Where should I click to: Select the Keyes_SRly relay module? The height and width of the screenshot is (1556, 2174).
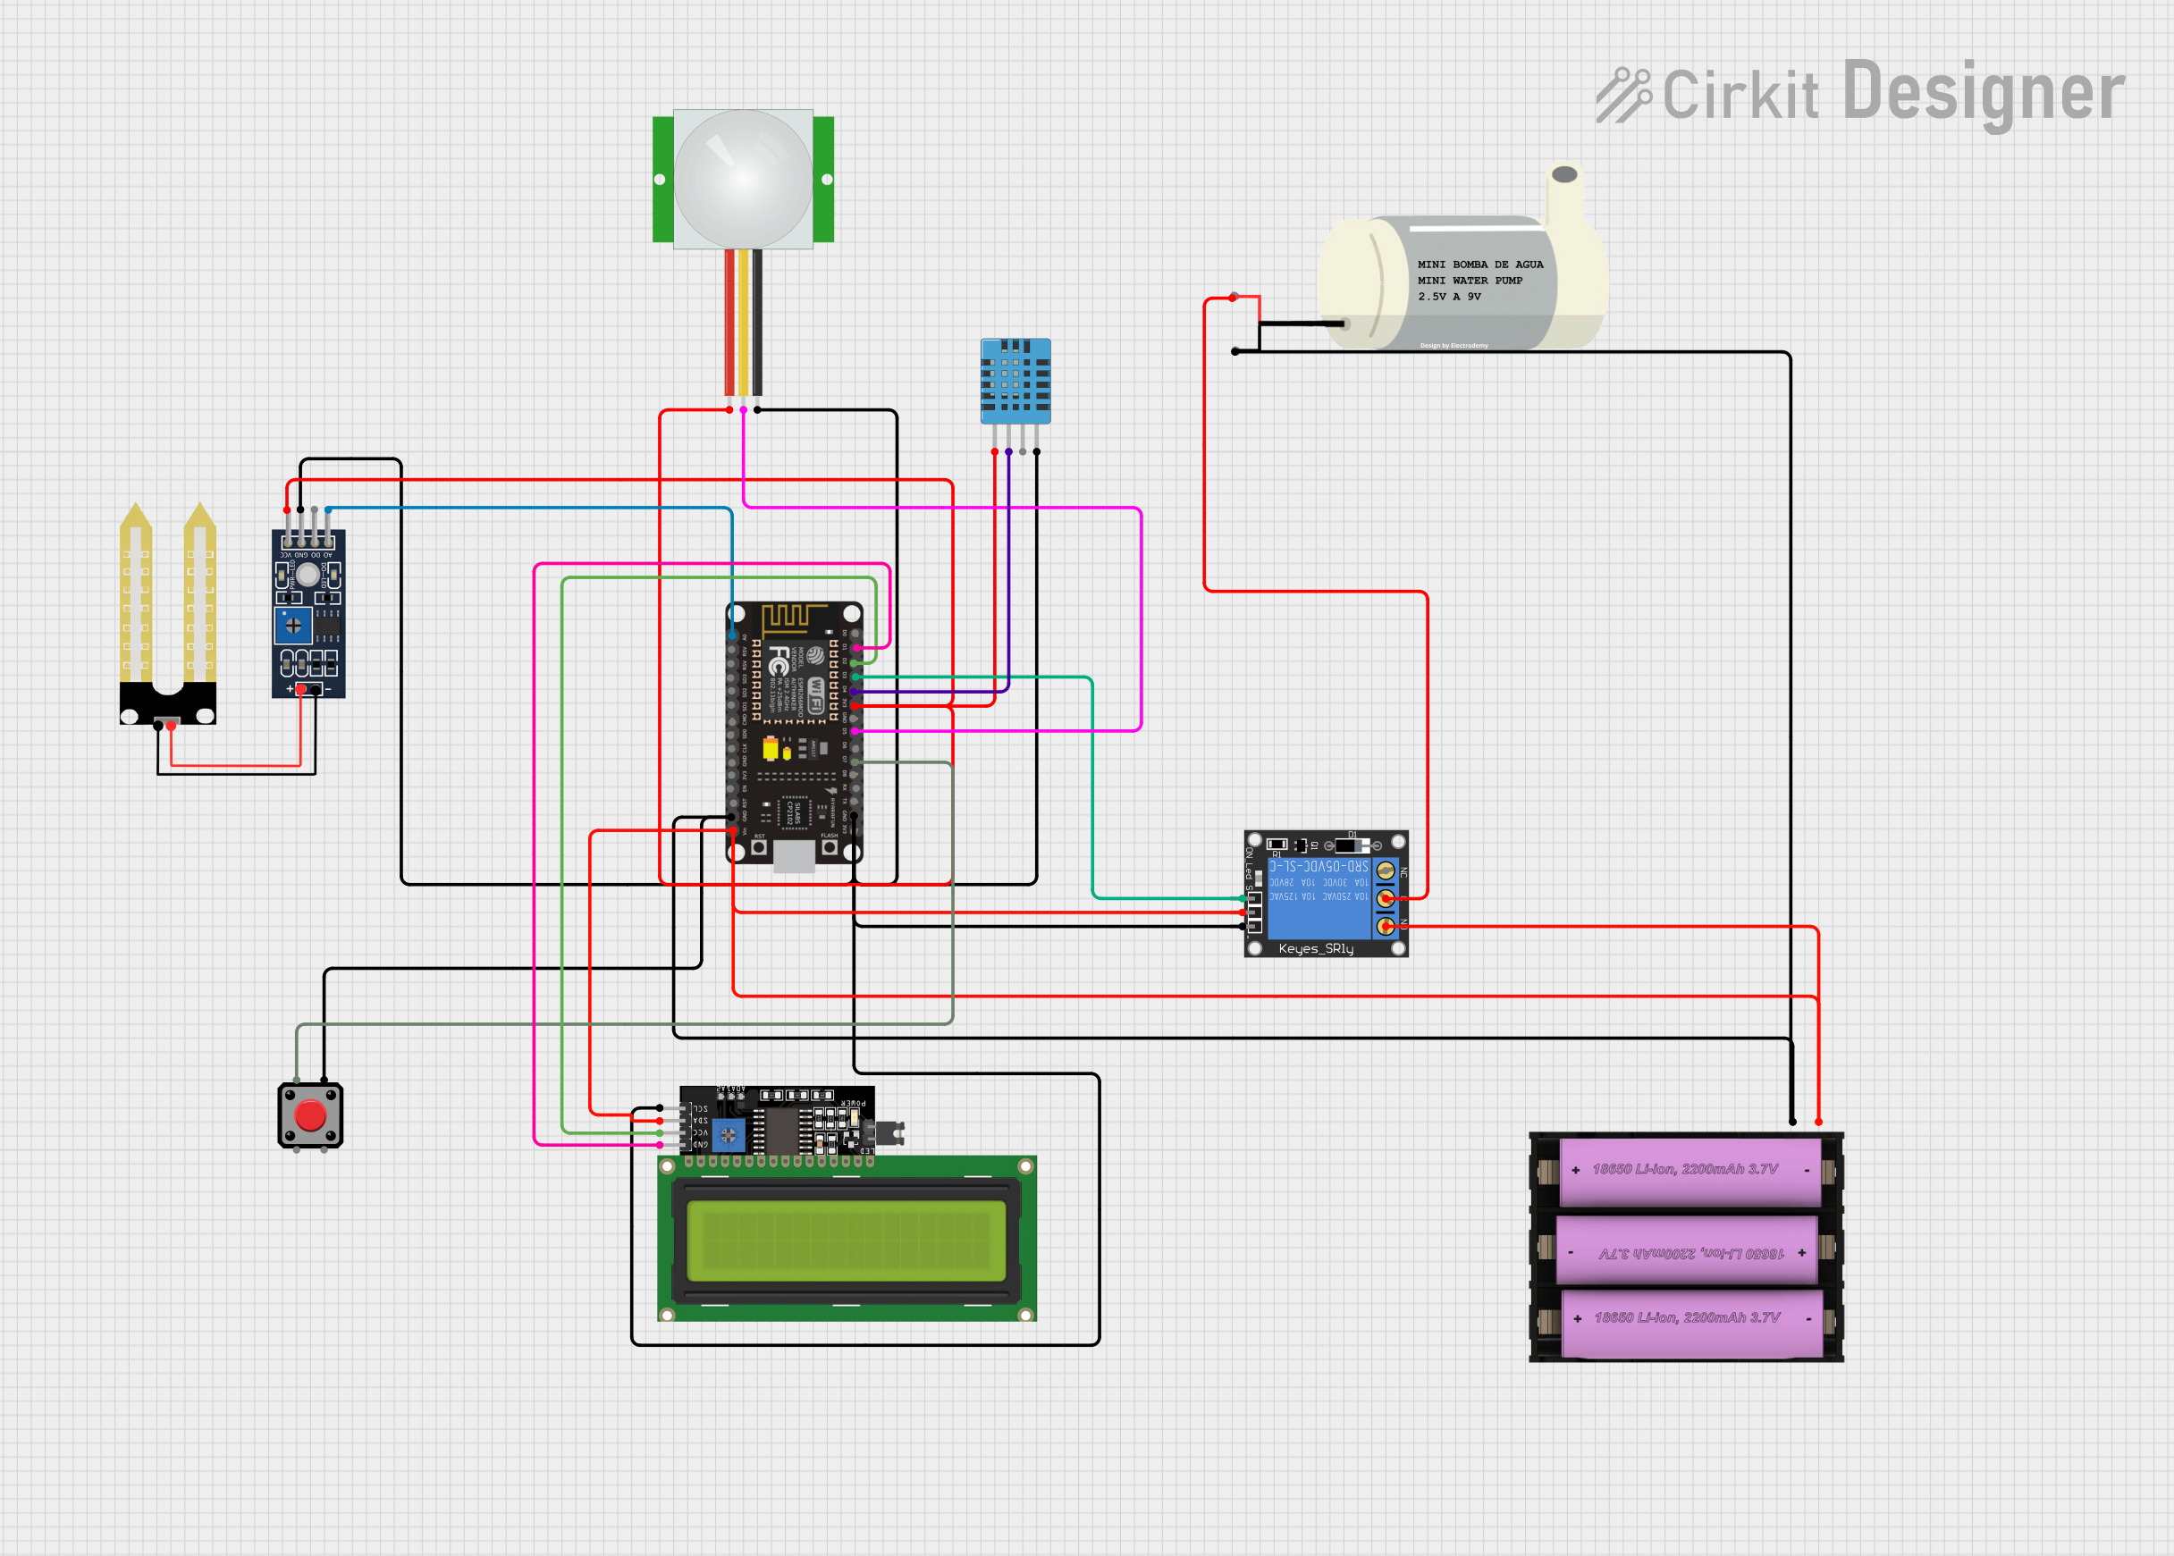pyautogui.click(x=1326, y=893)
